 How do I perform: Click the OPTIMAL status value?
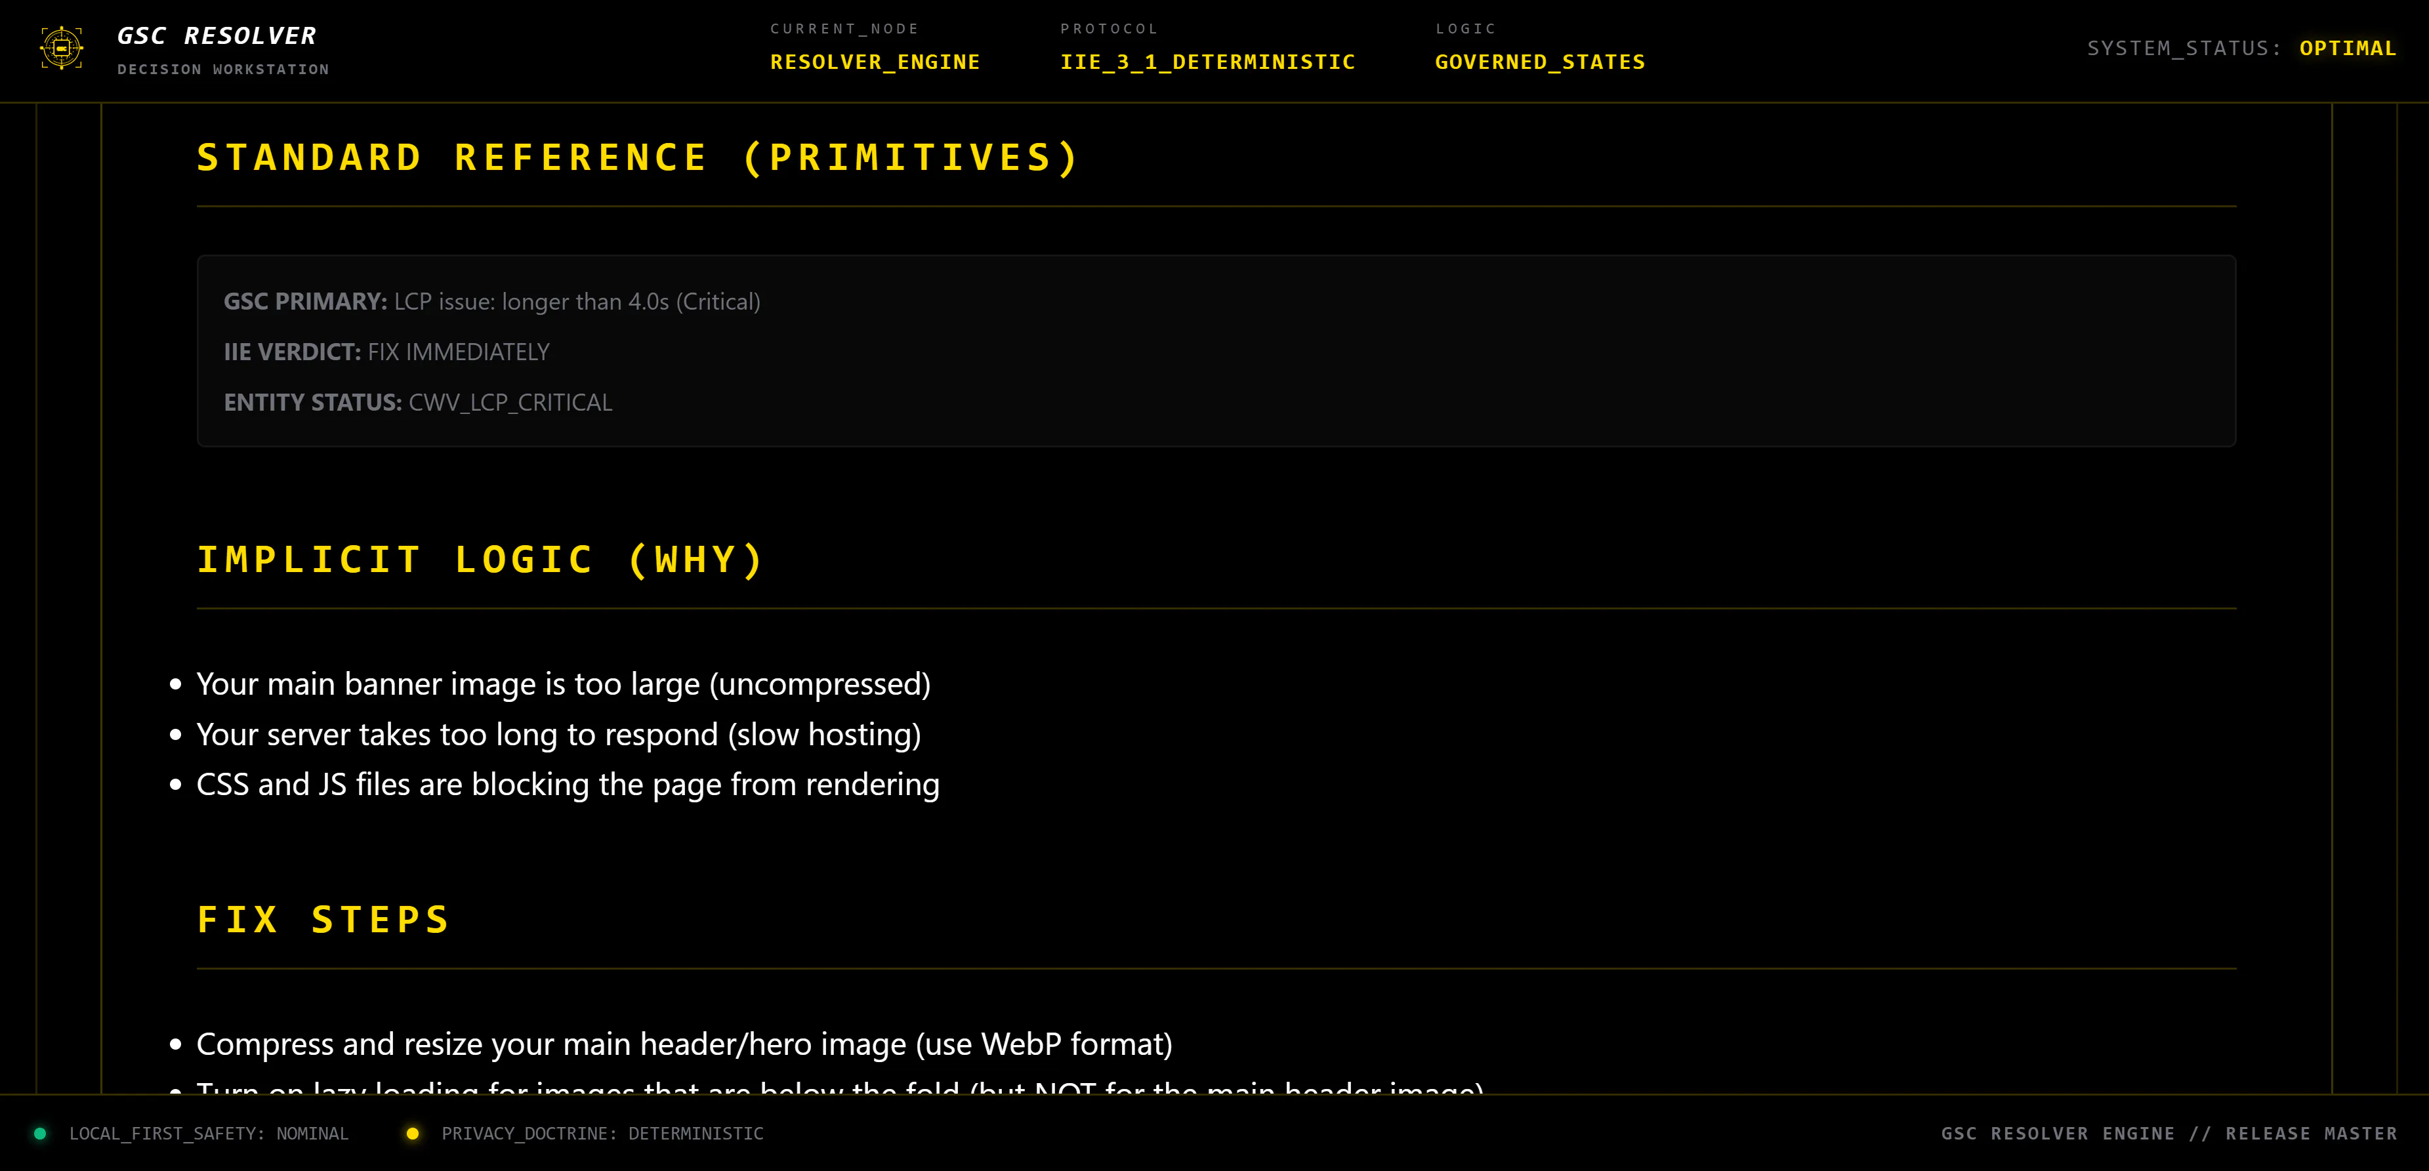[2348, 48]
